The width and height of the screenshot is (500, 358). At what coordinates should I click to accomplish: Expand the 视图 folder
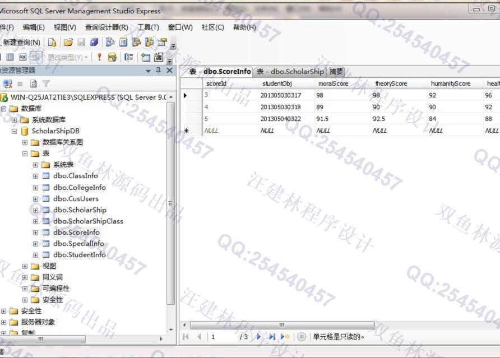point(25,266)
